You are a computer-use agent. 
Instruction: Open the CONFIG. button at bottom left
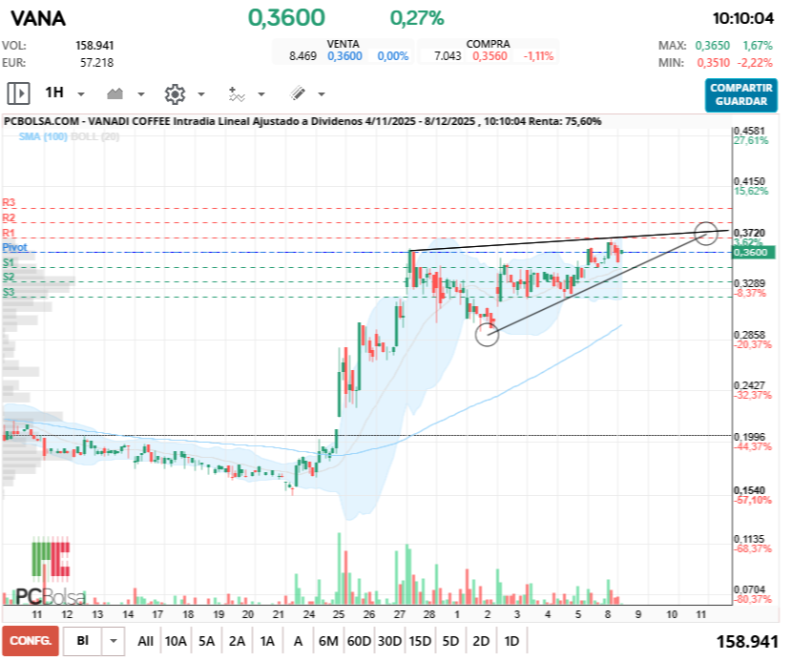30,641
